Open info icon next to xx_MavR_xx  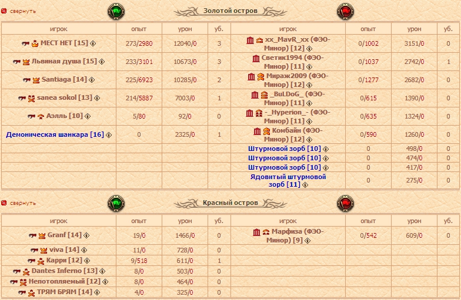[x=309, y=48]
